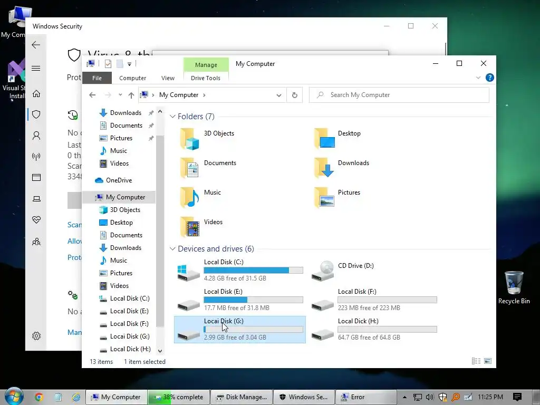The height and width of the screenshot is (405, 540).
Task: Click Search My Computer field
Action: coord(399,95)
